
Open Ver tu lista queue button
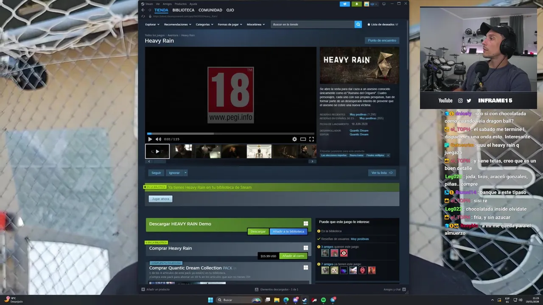click(382, 173)
